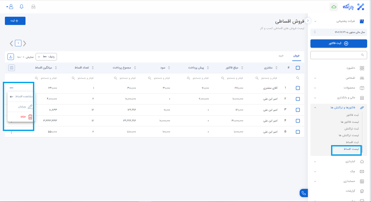Screen dimensions: 371x202
Task: Toggle the select-all header checkbox
Action: click(298, 68)
